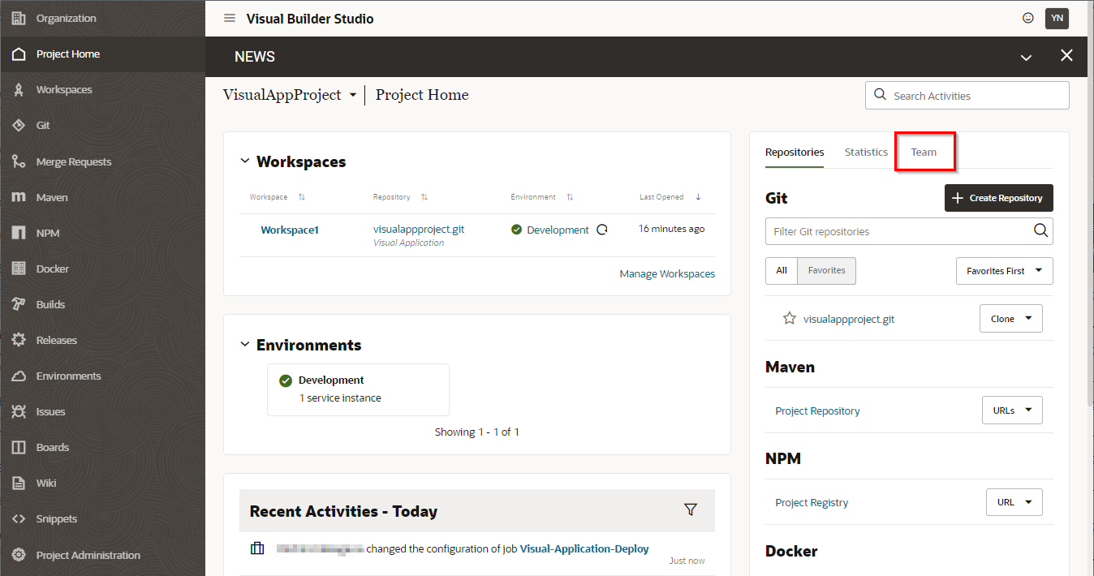Open the hamburger navigation menu icon

tap(230, 19)
